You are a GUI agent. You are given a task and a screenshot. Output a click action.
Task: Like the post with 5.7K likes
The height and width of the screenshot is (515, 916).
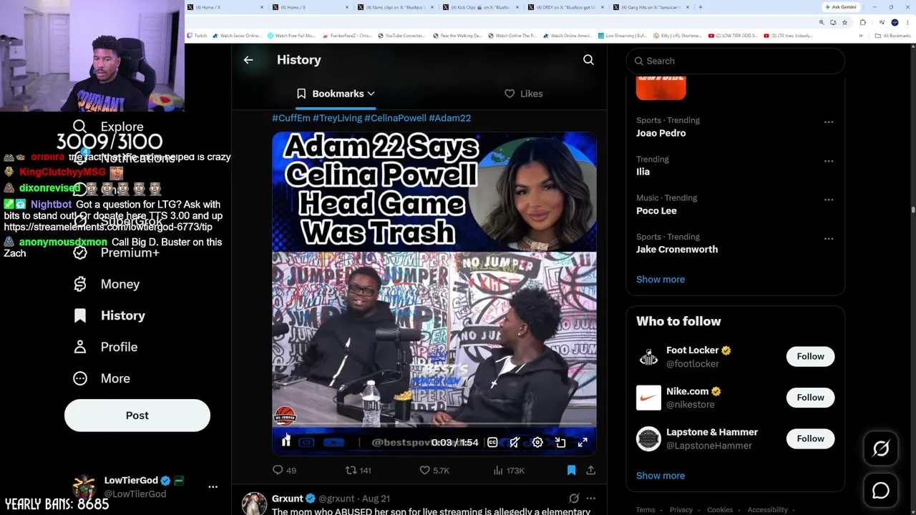[434, 470]
